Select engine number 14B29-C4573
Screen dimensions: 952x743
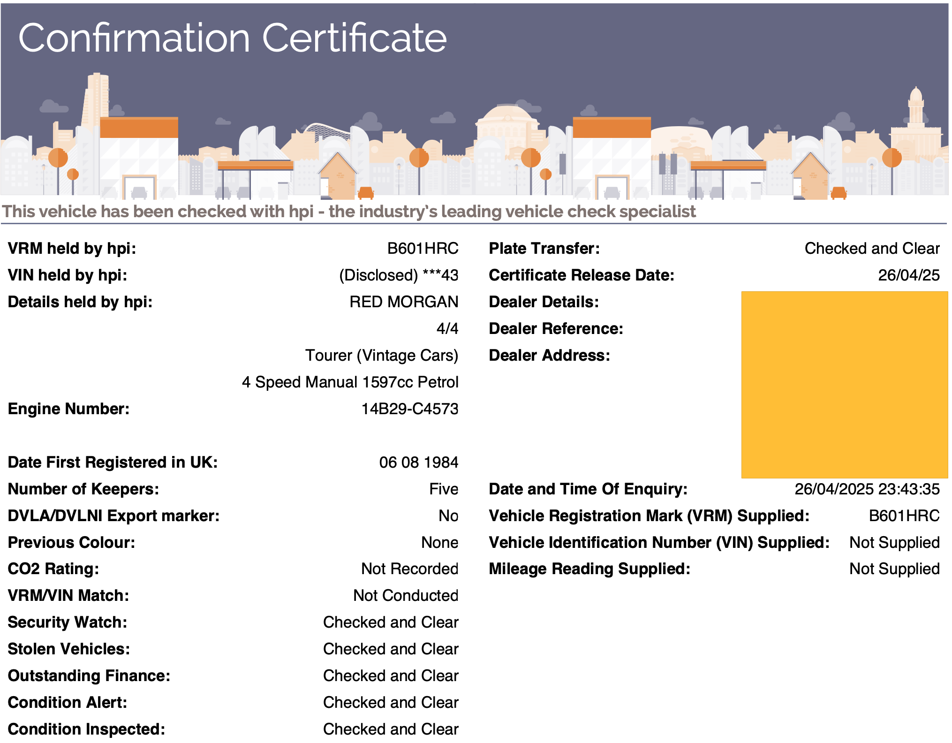409,409
